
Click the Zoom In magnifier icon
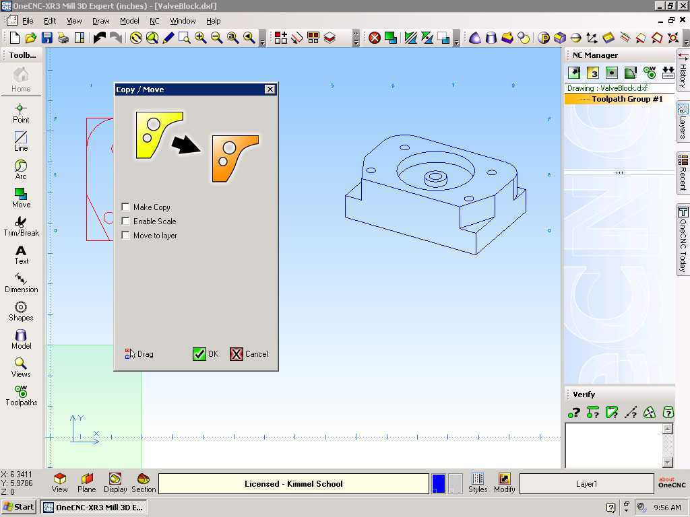point(201,38)
